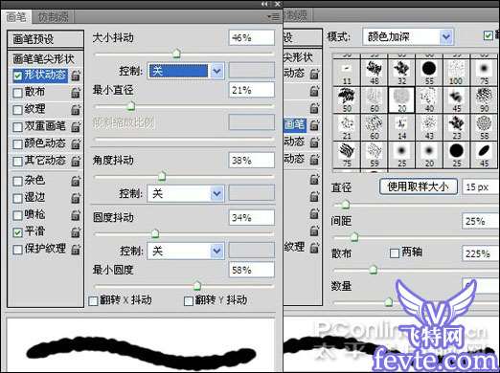Enable the 其它动态 checkbox
Screen dimensions: 500x373
pos(17,161)
